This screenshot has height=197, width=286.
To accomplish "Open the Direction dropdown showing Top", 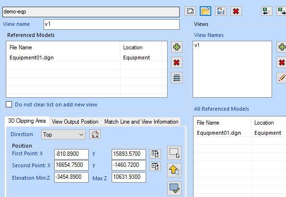I will [x=63, y=135].
